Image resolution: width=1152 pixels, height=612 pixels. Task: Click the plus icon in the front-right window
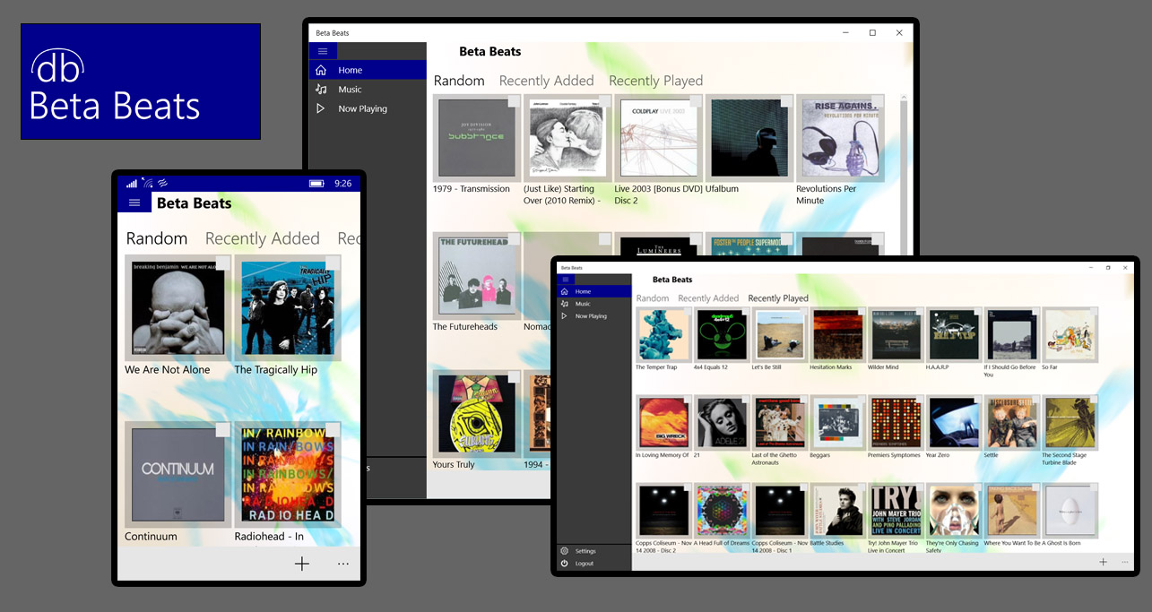pyautogui.click(x=1103, y=562)
